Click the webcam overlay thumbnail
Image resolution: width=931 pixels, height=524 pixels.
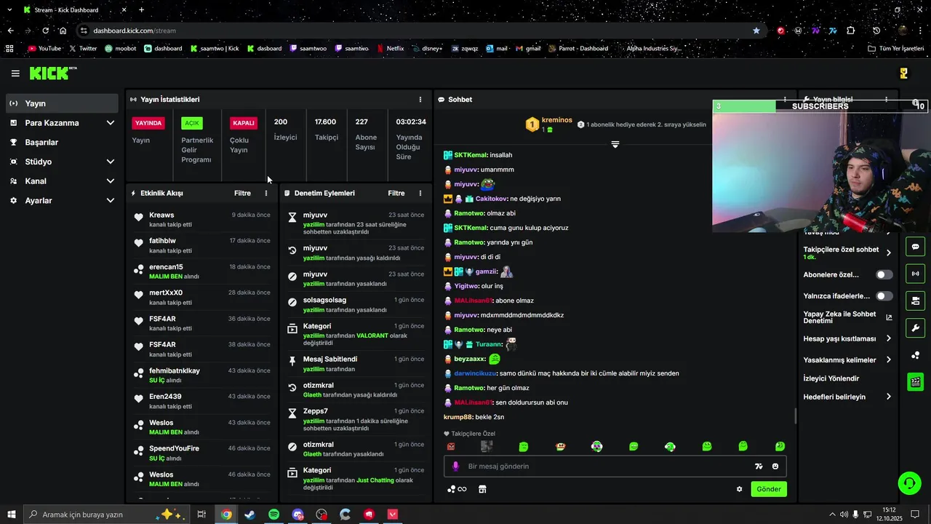pyautogui.click(x=820, y=172)
